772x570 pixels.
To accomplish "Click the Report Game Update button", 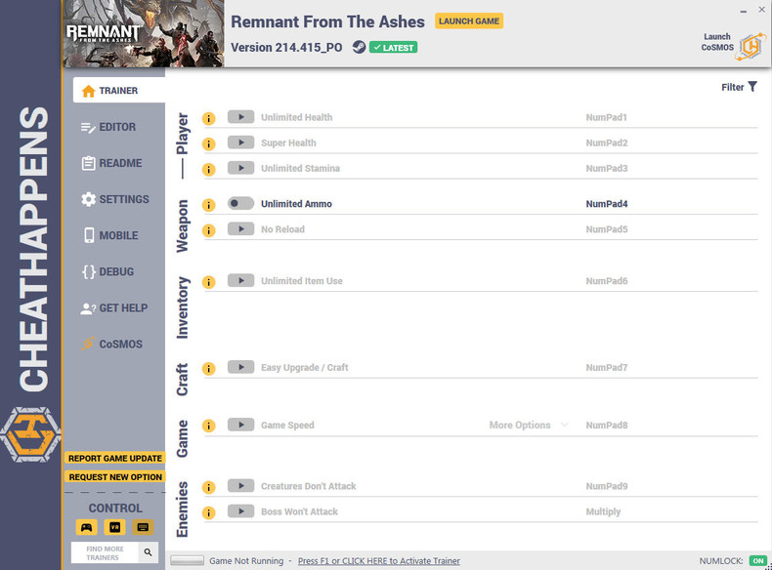I will tap(115, 458).
